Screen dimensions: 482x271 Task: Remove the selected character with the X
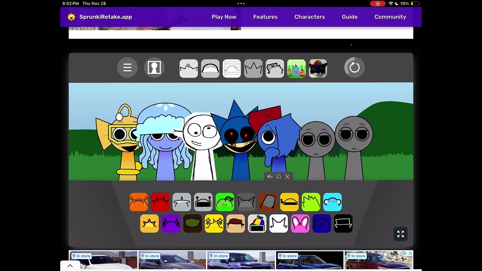[x=287, y=177]
